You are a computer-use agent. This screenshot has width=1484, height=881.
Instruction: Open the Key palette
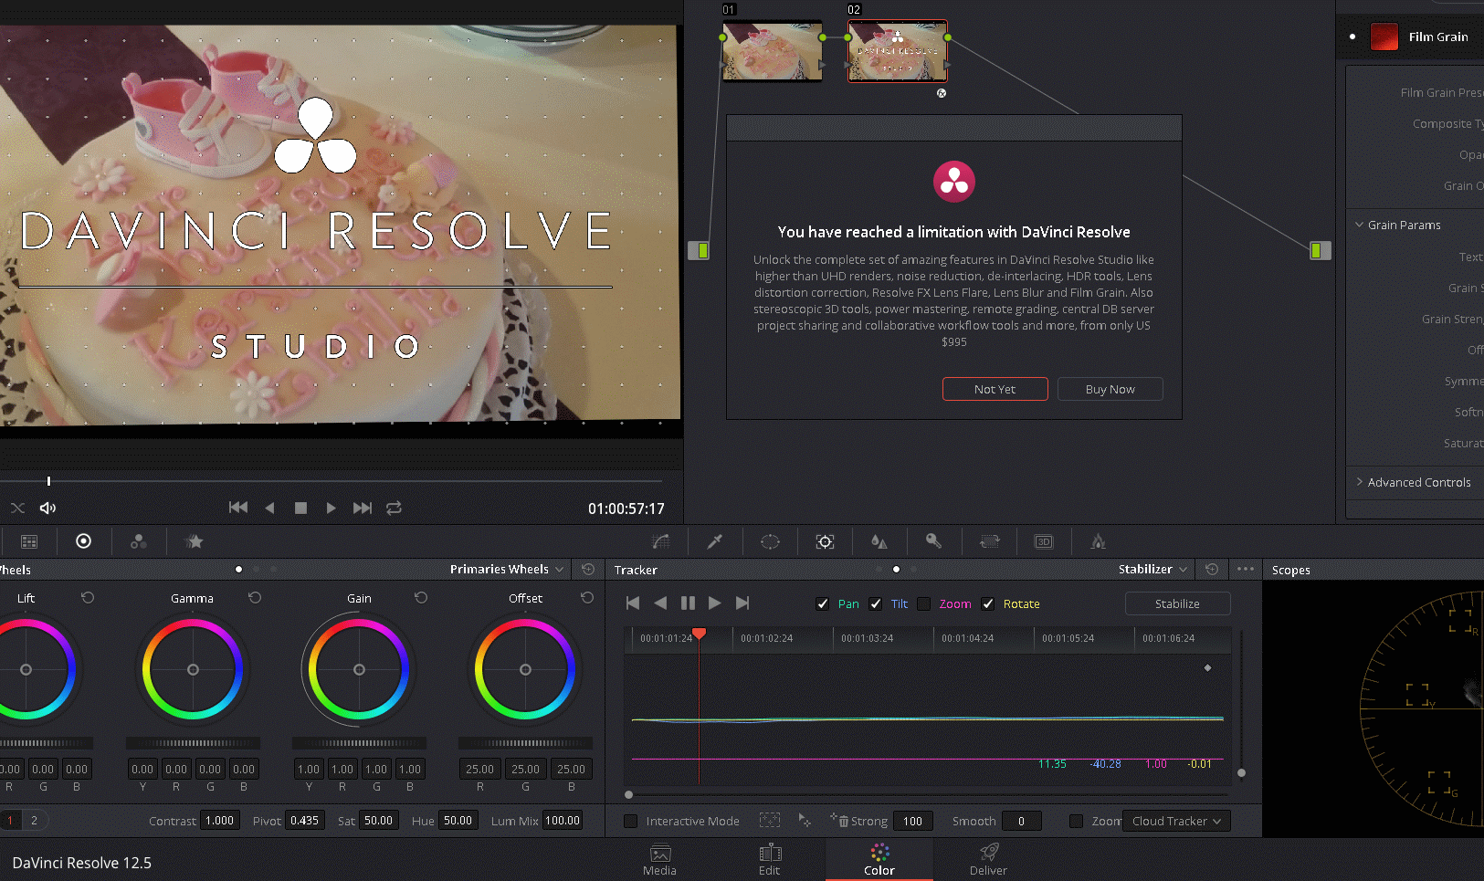(x=933, y=541)
